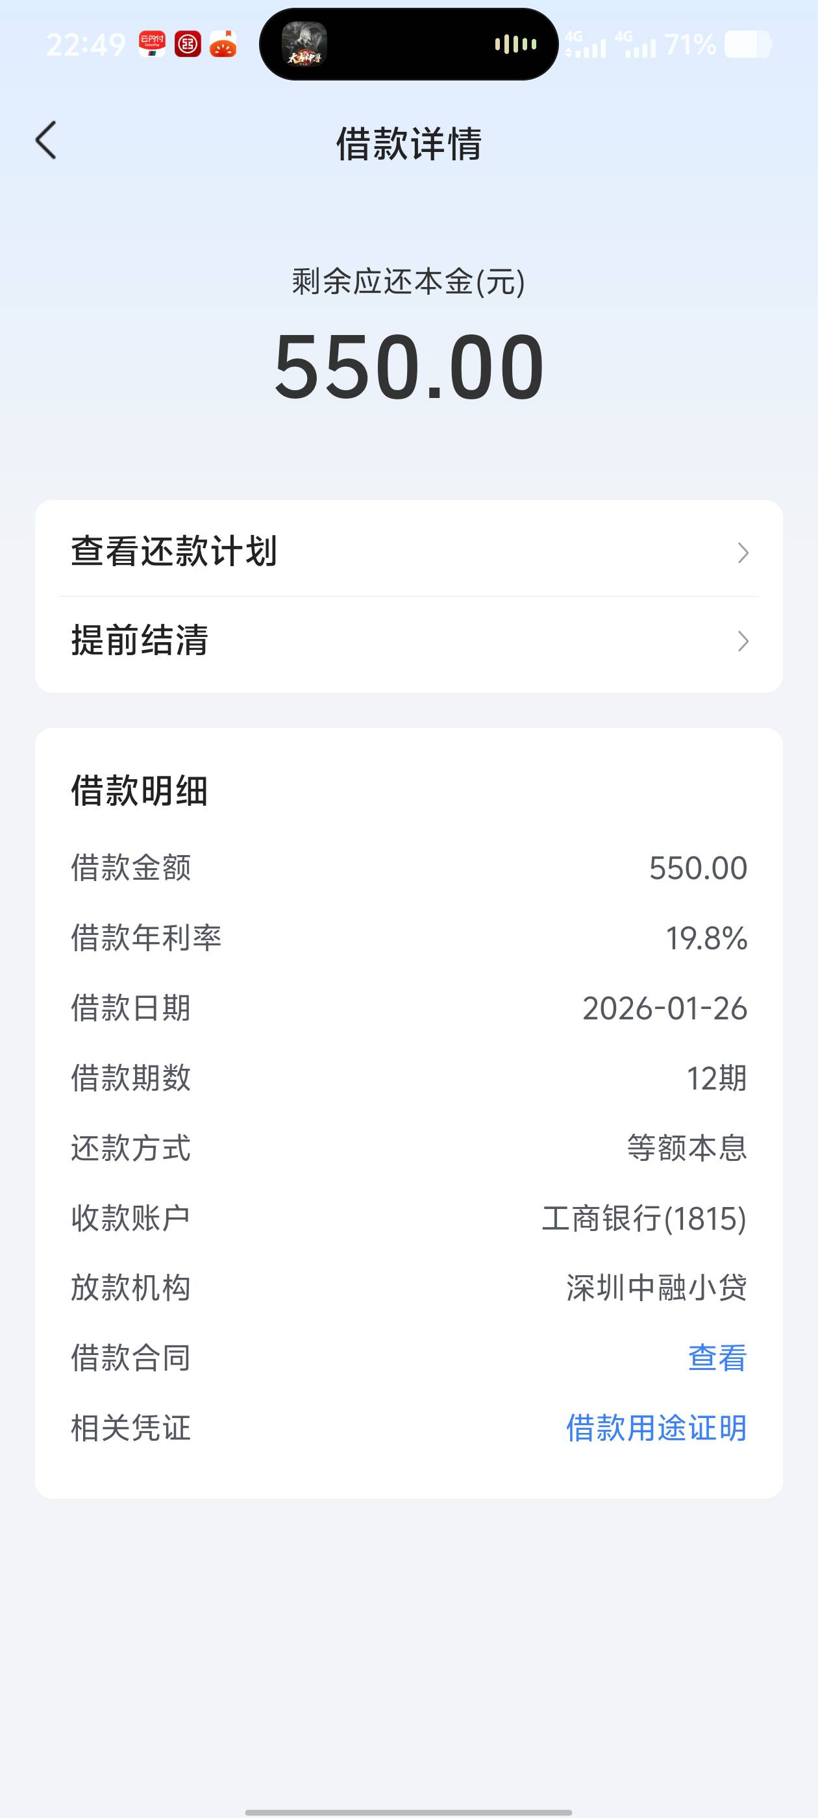818x1818 pixels.
Task: Open the 查看 loan contract link
Action: tap(717, 1358)
